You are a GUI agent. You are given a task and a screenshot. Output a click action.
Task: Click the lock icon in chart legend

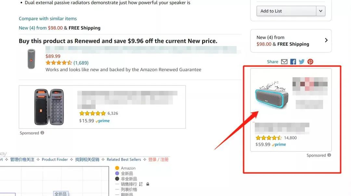point(148,184)
